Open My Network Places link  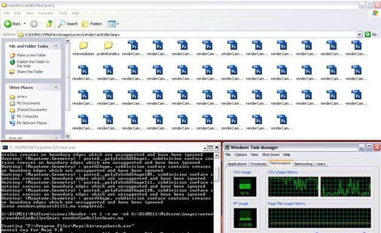(32, 123)
